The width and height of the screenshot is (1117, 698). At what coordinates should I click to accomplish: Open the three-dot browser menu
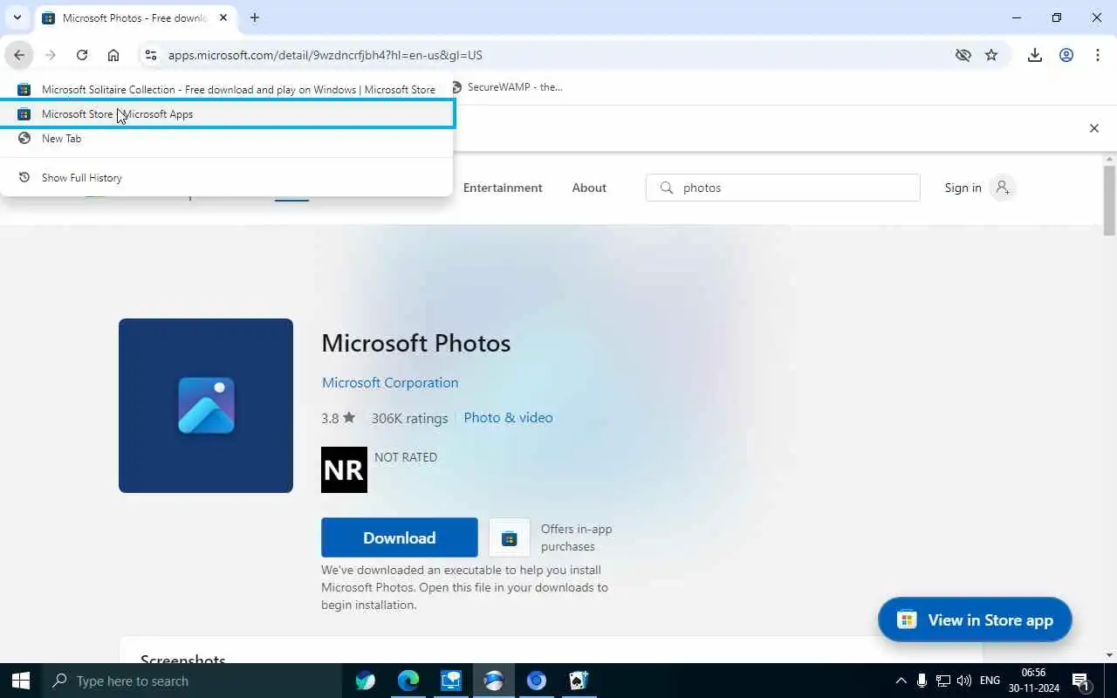pyautogui.click(x=1098, y=55)
